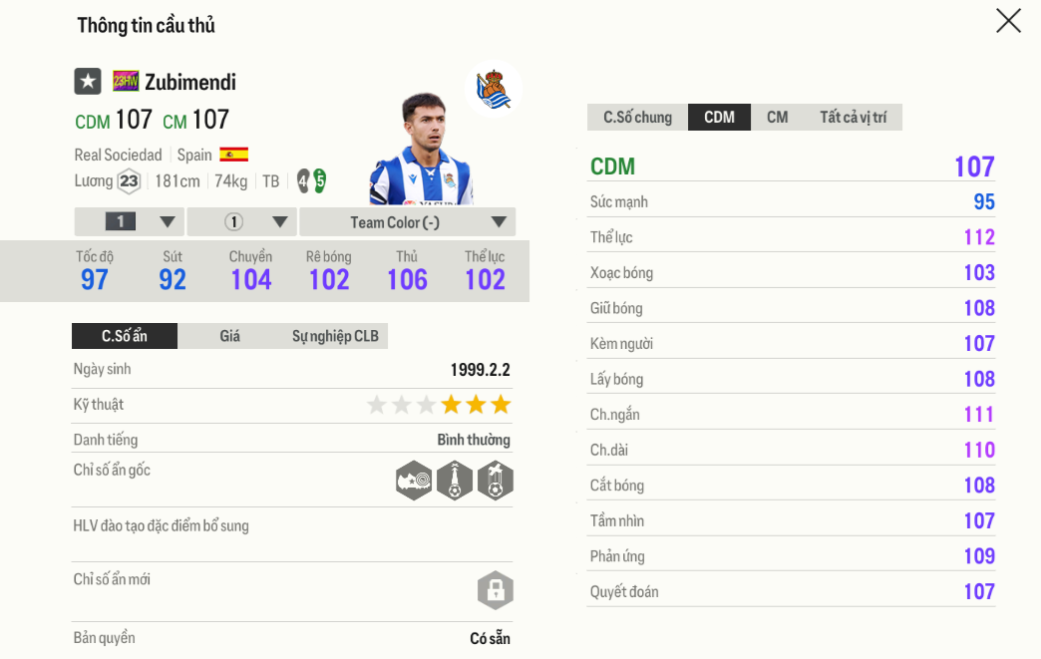Expand the enhancement ① dropdown
Screen dimensions: 1041x659
click(x=240, y=221)
